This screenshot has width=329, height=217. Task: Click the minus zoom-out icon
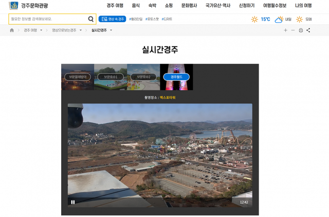293,30
